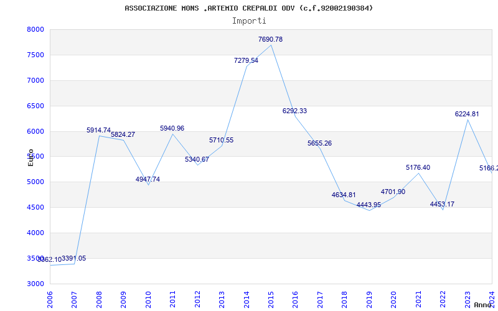Click the x-axis year 2008
The image size is (498, 311).
(99, 300)
